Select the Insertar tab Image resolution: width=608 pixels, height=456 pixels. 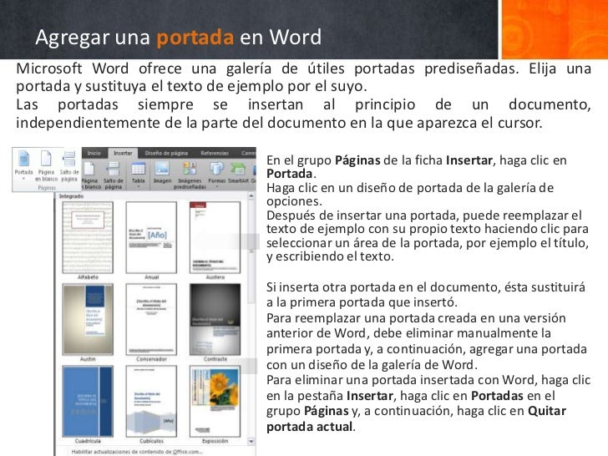pyautogui.click(x=123, y=153)
